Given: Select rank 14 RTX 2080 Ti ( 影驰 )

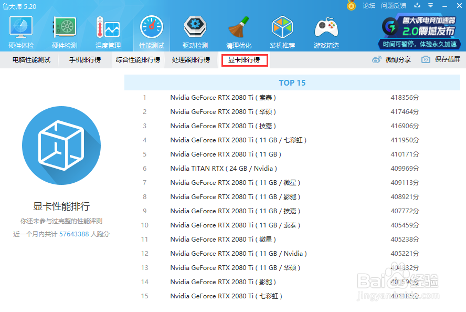Looking at the screenshot, I should pyautogui.click(x=292, y=282).
